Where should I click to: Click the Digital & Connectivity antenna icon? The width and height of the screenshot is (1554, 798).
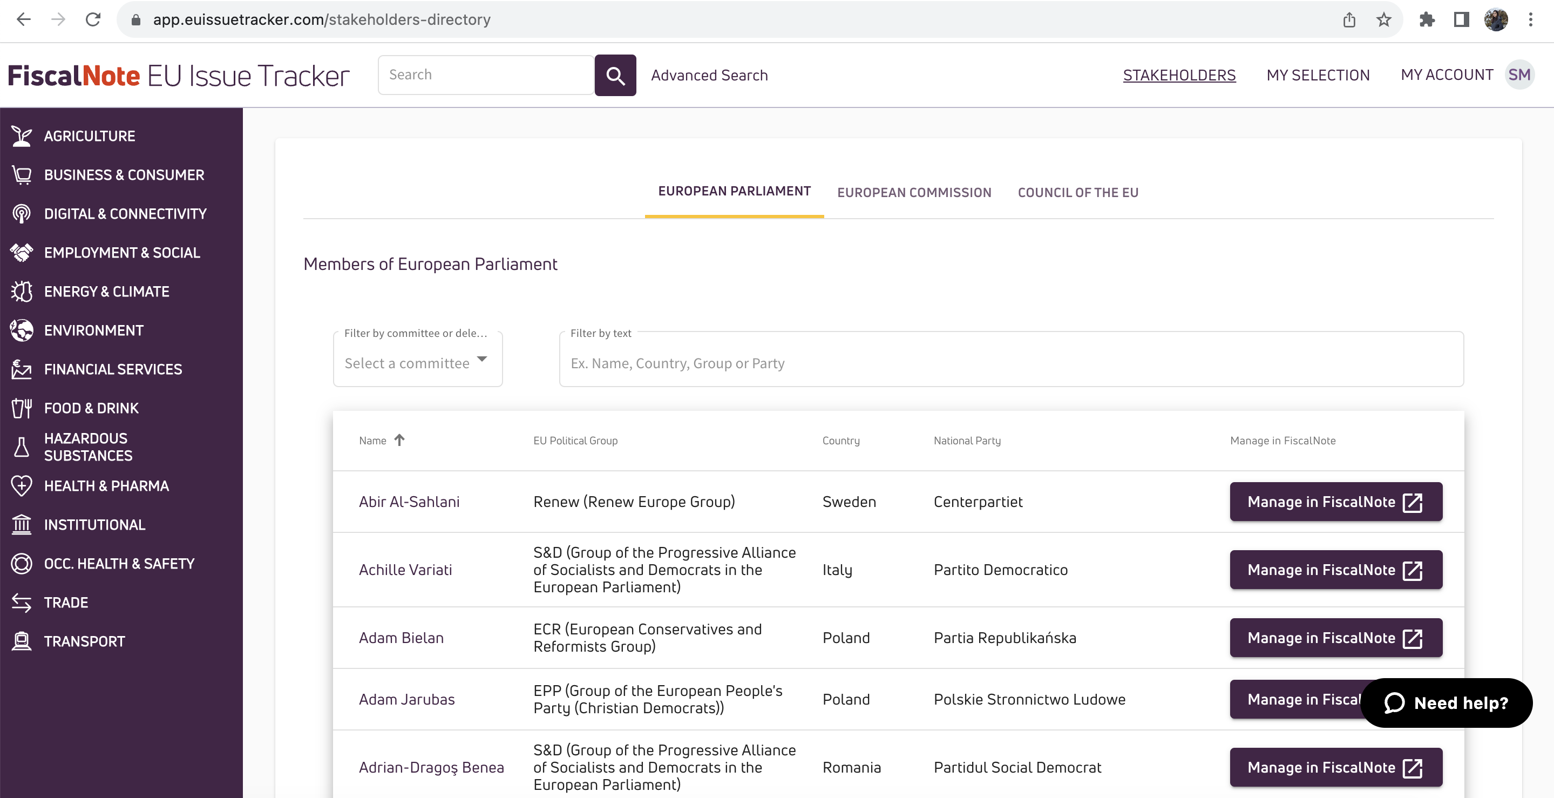coord(22,214)
